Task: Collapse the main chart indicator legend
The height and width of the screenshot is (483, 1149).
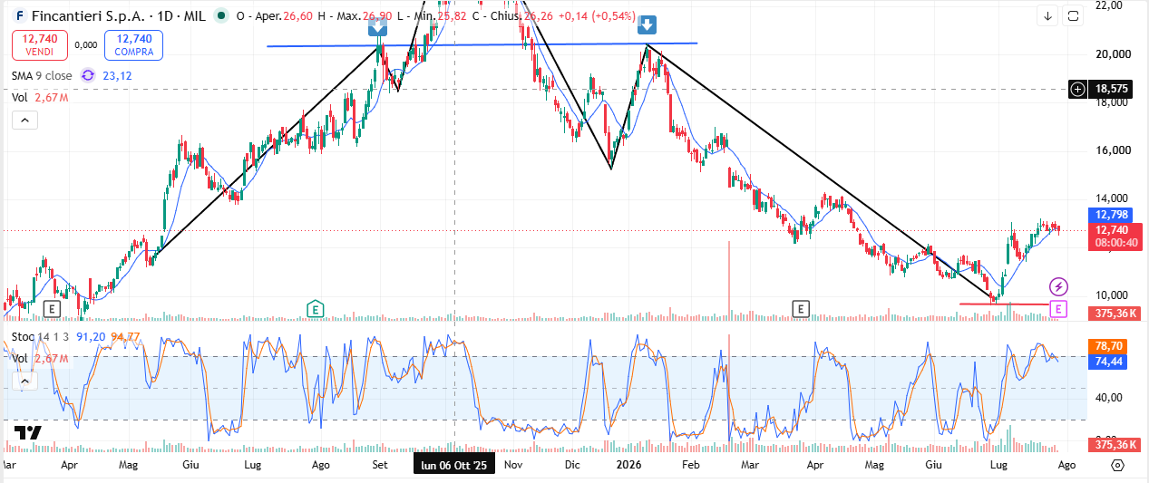Action: [24, 120]
